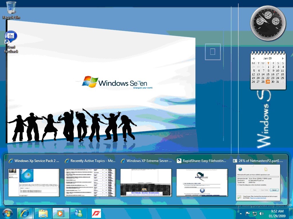Switch to Recently Active Topics window preview
This screenshot has height=219, width=293.
point(90,182)
